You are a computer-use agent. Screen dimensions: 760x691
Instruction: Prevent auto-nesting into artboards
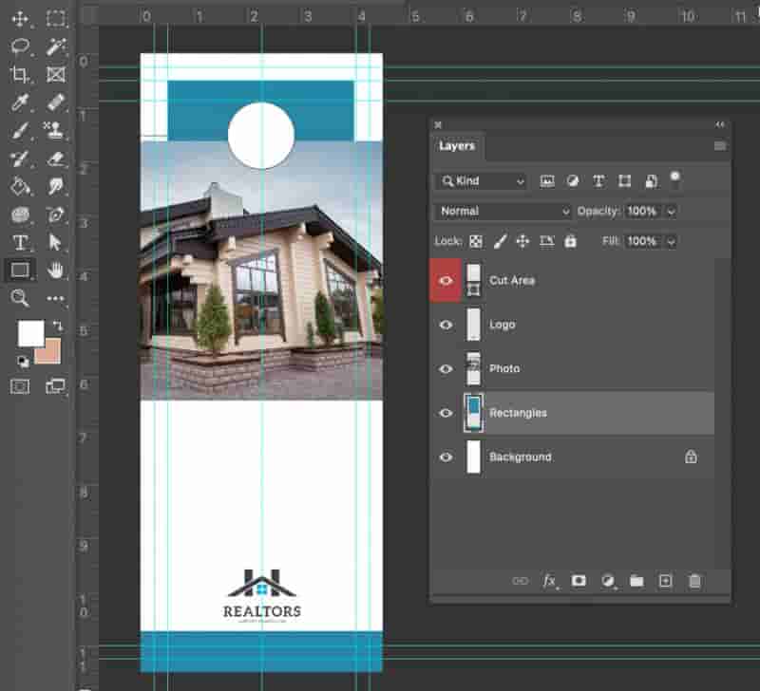point(547,241)
